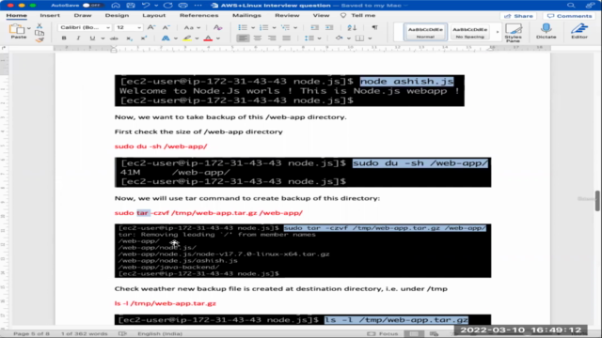Switch to the Layout tab

coord(153,15)
